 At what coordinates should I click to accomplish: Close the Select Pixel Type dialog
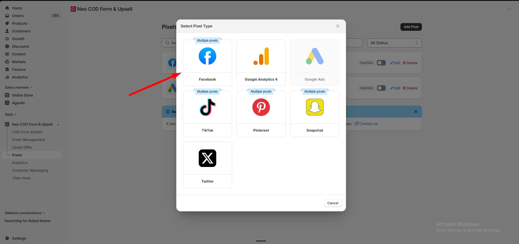coord(338,26)
